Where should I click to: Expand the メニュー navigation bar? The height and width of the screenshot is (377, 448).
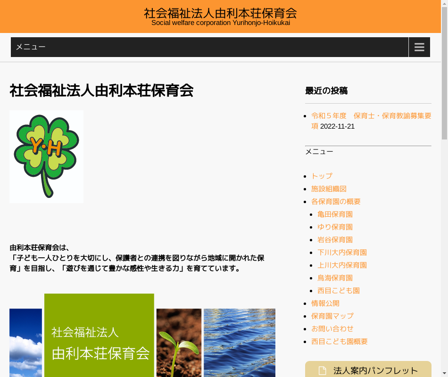209,47
